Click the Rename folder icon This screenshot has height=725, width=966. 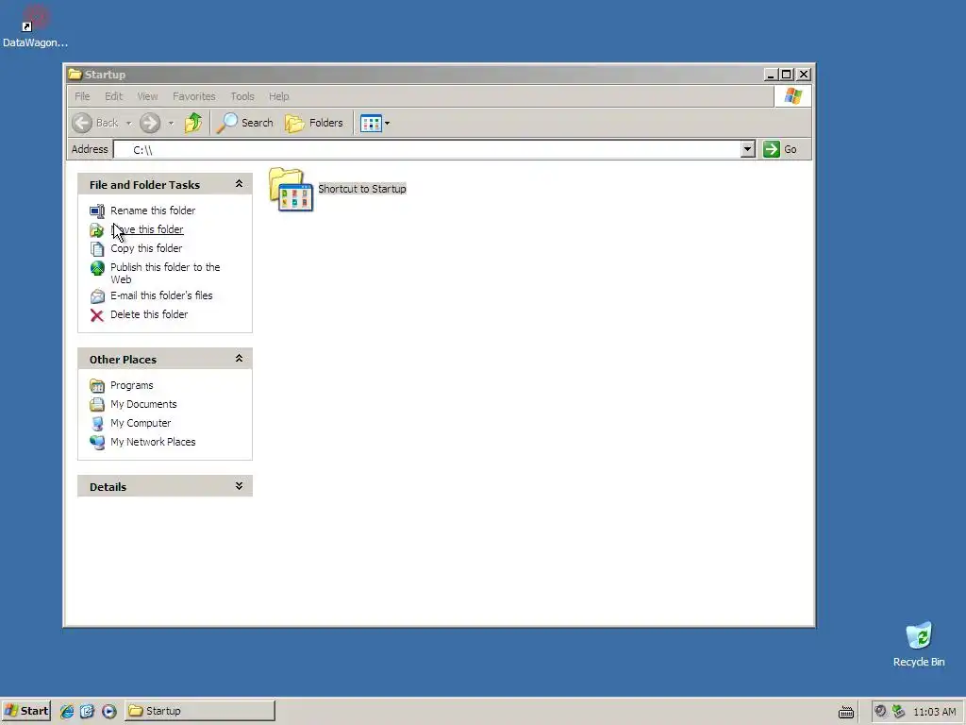click(x=97, y=211)
